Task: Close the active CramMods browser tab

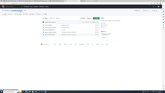Action: (79, 1)
